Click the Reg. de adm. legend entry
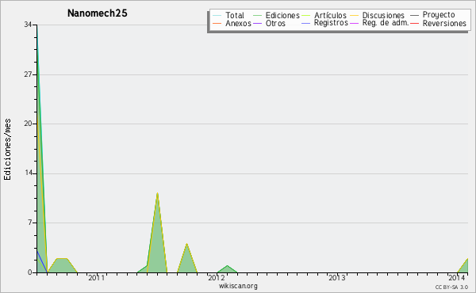Screen dimensions: 476x293 tap(386, 23)
